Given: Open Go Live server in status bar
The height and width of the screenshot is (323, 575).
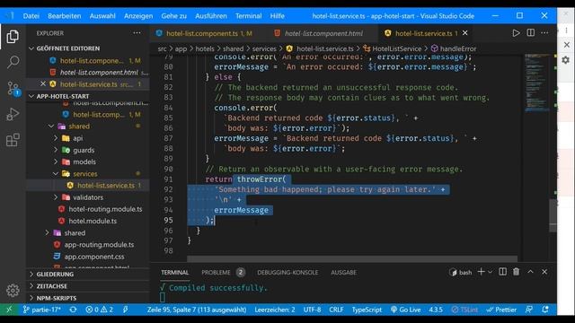Looking at the screenshot, I should tap(405, 310).
